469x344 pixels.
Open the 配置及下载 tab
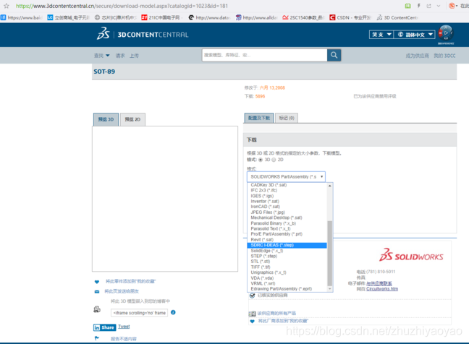point(259,118)
